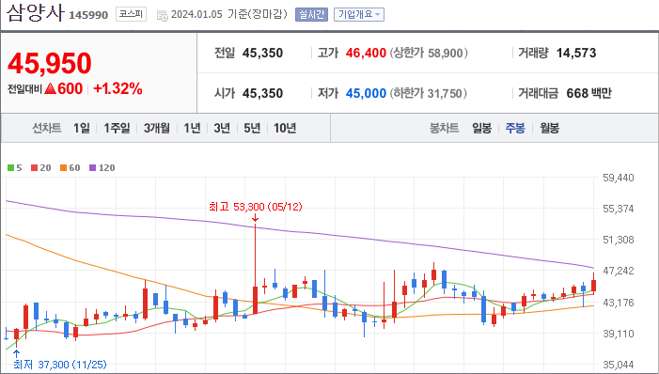Select the 5년 line chart tab
The width and height of the screenshot is (659, 374).
click(x=252, y=128)
